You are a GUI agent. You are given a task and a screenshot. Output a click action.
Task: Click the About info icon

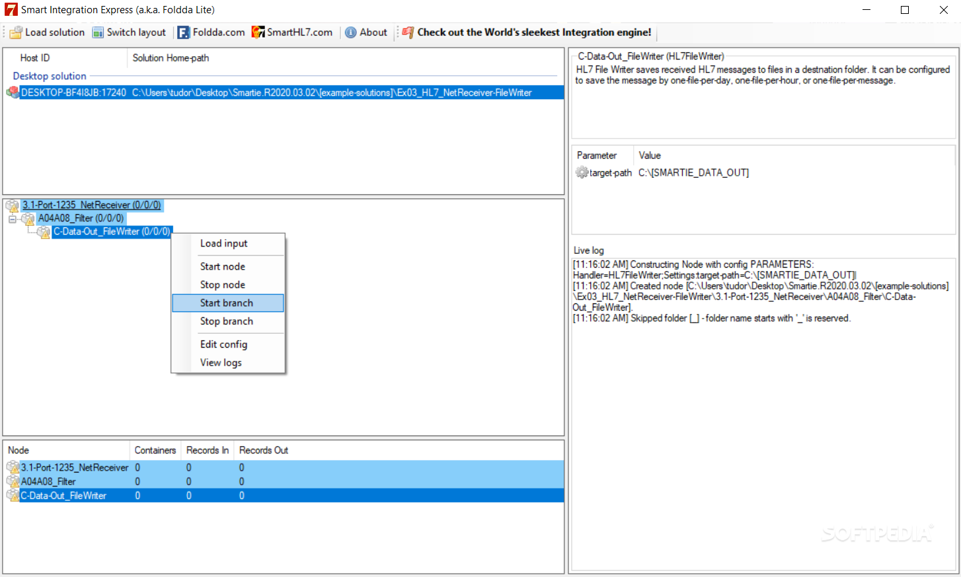click(x=351, y=32)
